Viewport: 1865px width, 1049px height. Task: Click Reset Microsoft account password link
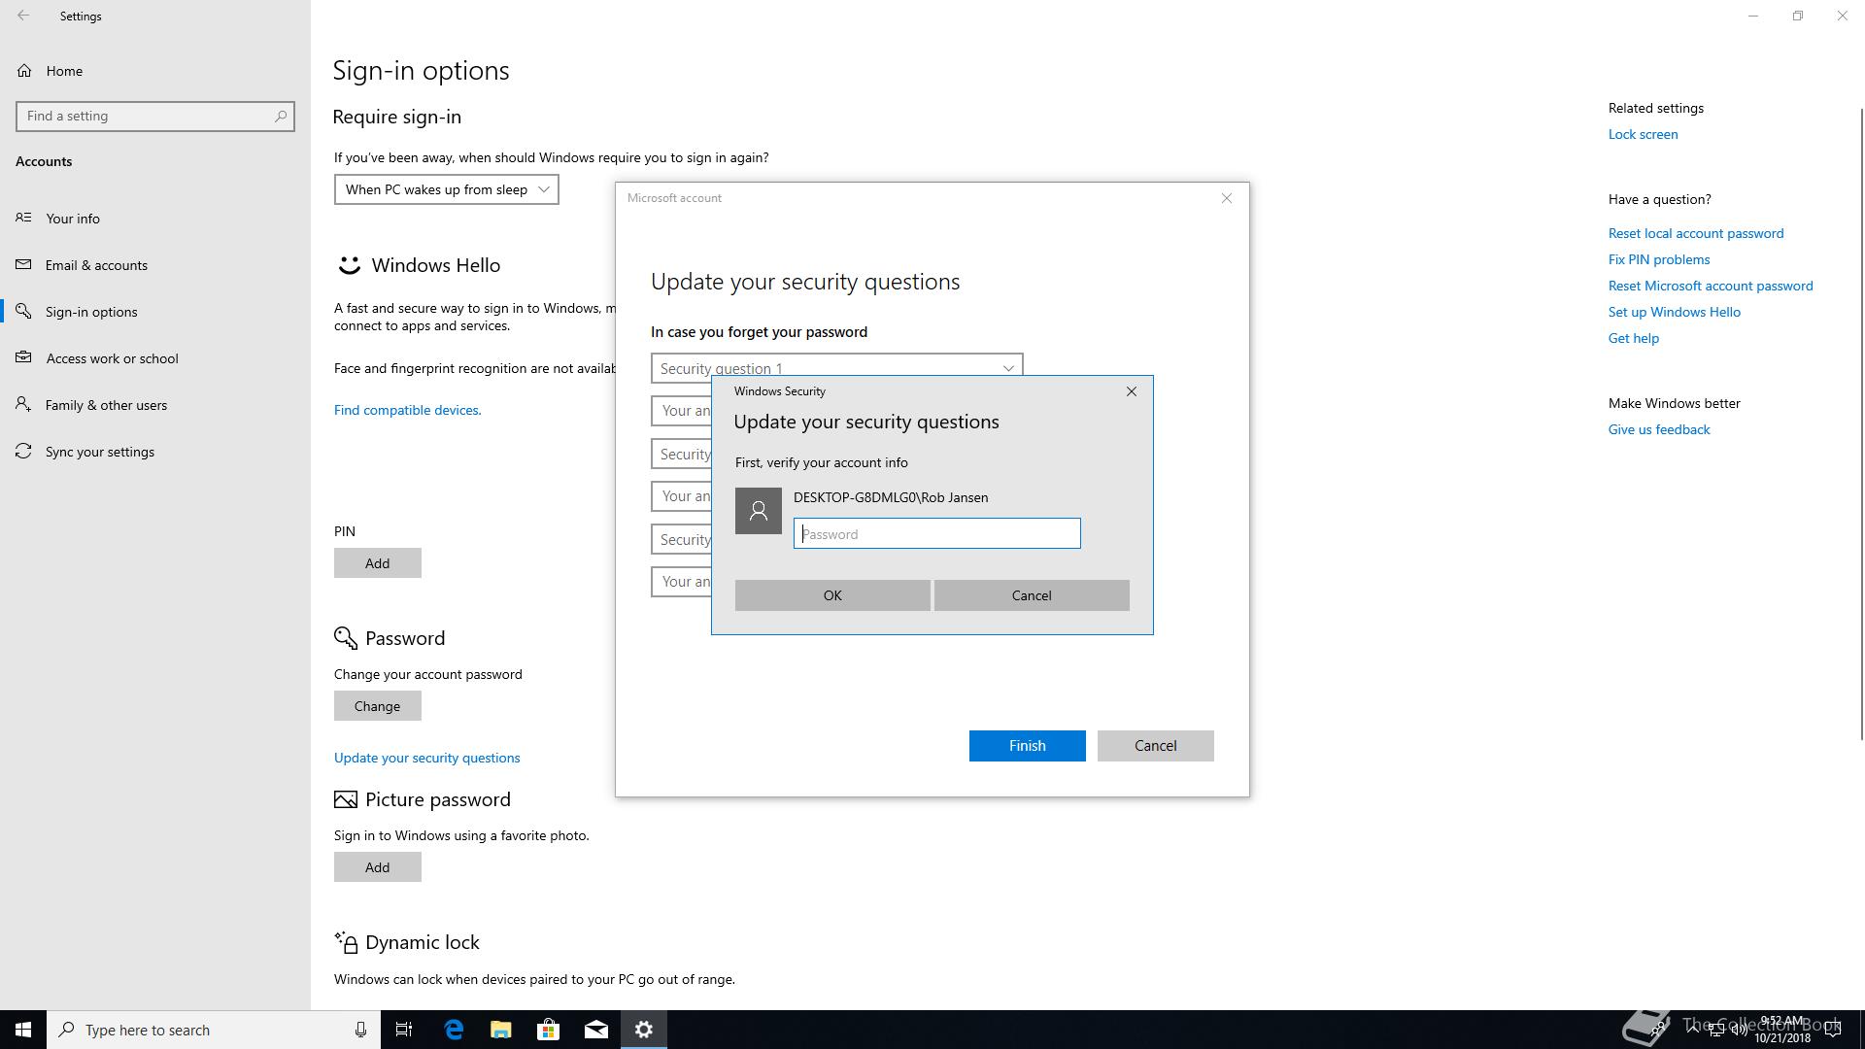coord(1710,286)
